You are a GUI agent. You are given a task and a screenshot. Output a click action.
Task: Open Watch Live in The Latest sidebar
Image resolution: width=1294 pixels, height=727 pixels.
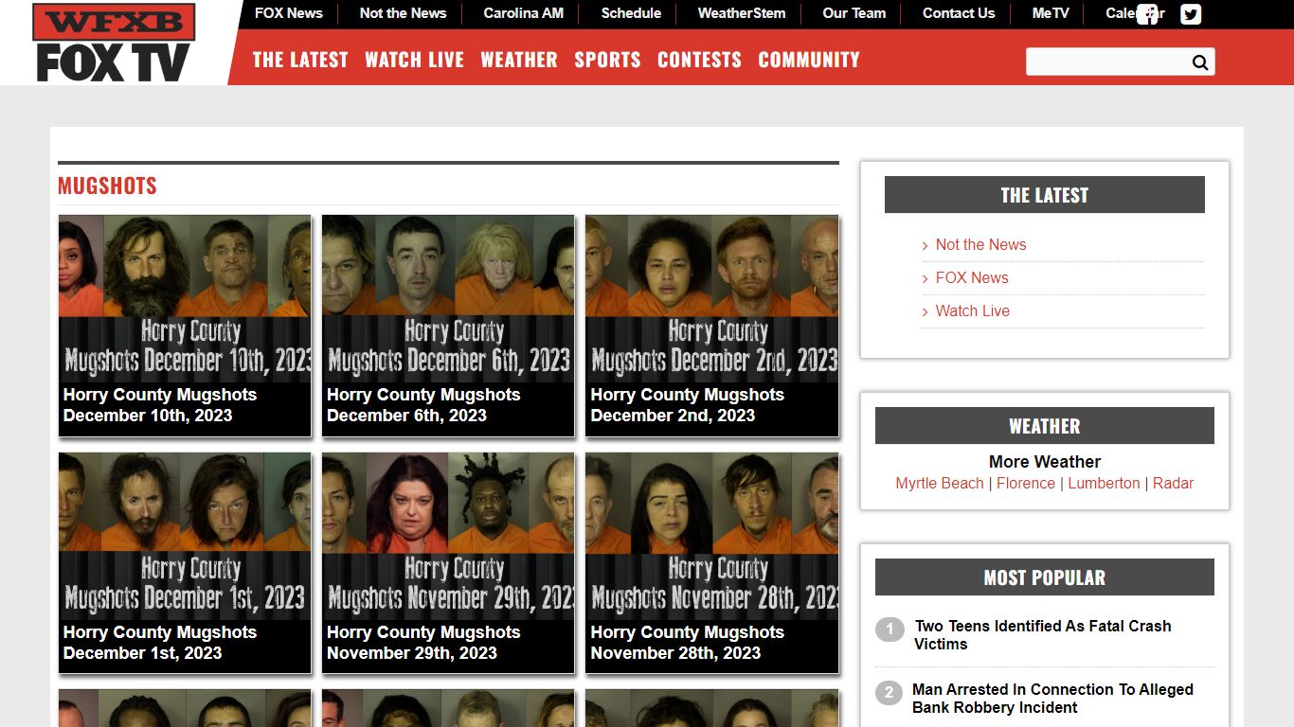point(973,310)
